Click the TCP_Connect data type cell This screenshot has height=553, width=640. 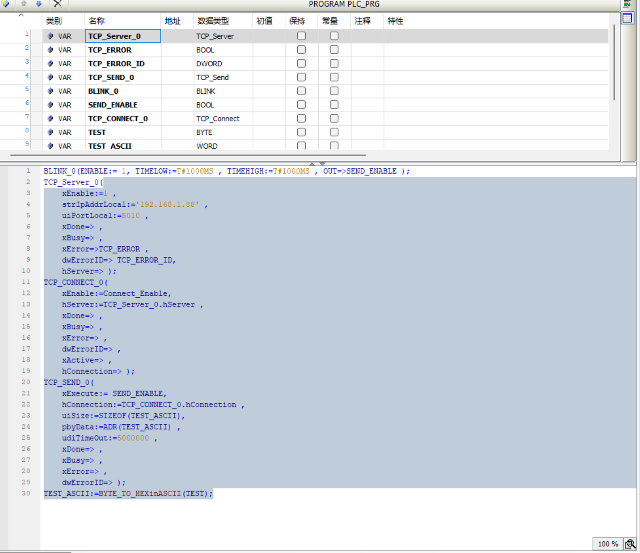pos(223,119)
